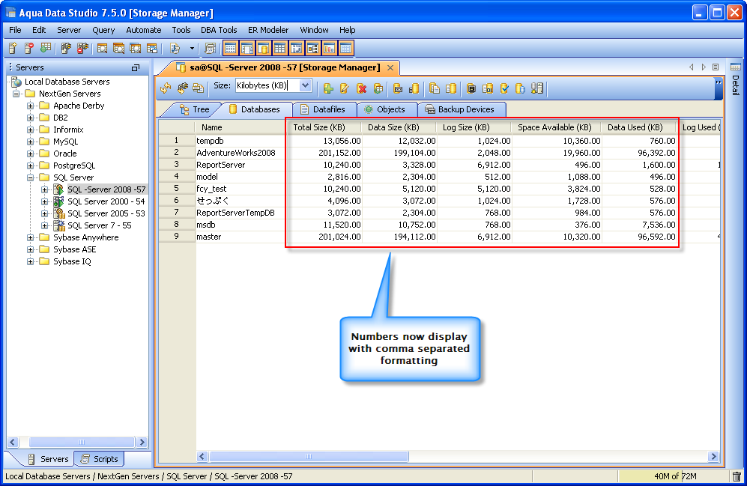Open the ER Modeler menu

pyautogui.click(x=267, y=30)
